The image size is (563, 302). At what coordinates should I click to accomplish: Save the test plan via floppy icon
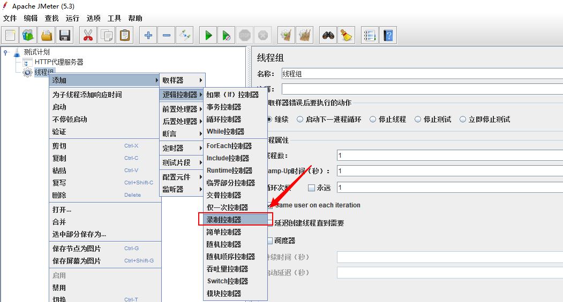pos(65,35)
